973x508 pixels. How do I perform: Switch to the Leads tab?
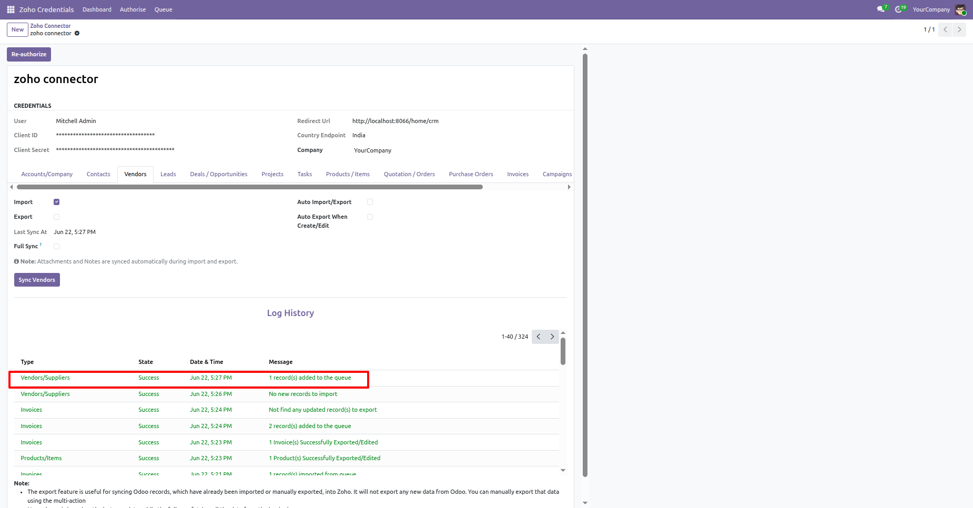click(x=168, y=174)
